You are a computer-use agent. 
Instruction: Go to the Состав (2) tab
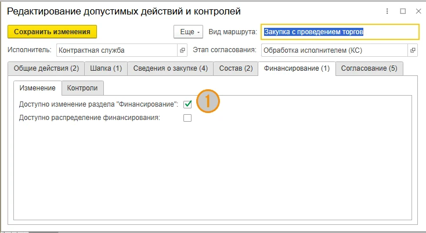point(236,68)
